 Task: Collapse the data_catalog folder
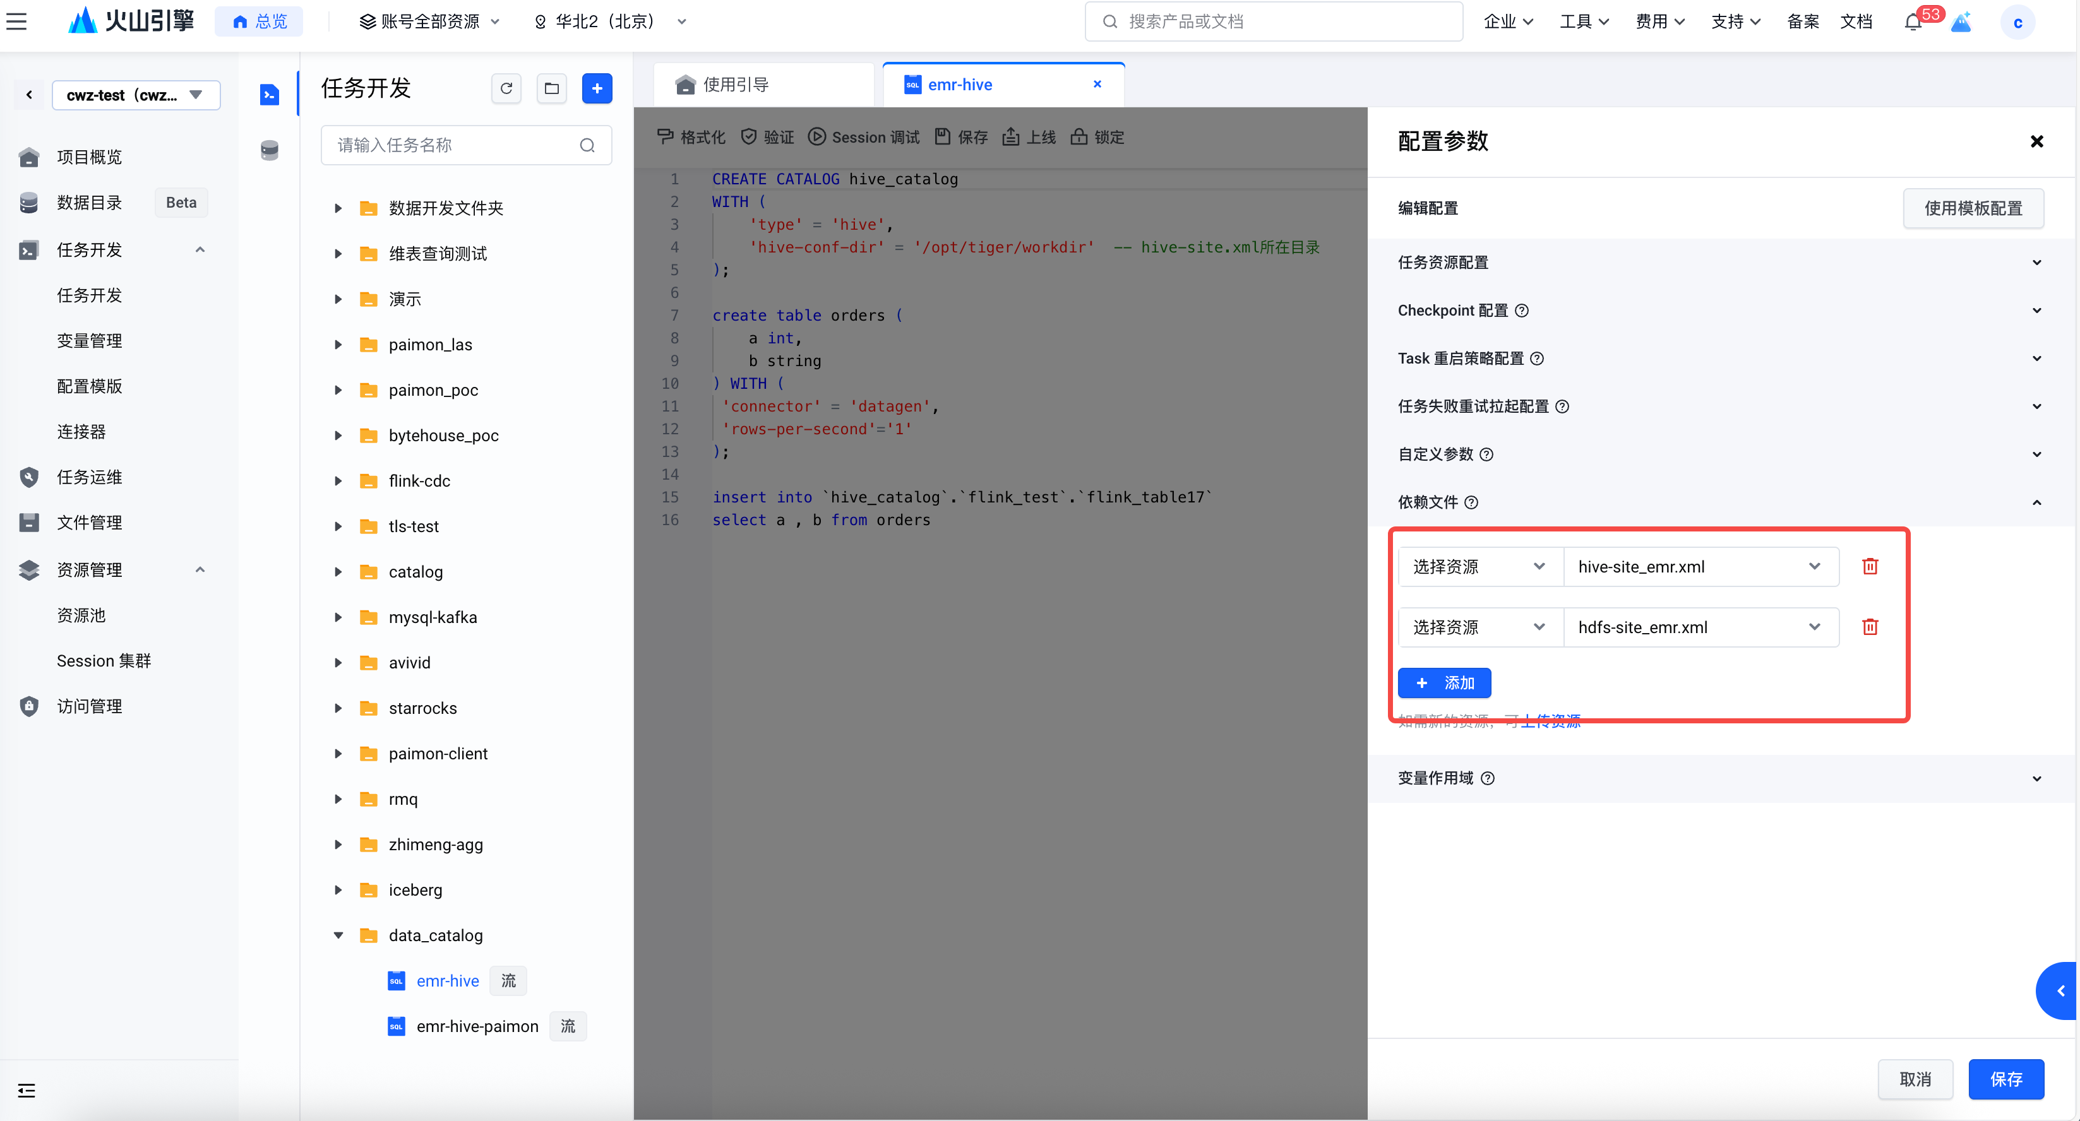coord(338,935)
